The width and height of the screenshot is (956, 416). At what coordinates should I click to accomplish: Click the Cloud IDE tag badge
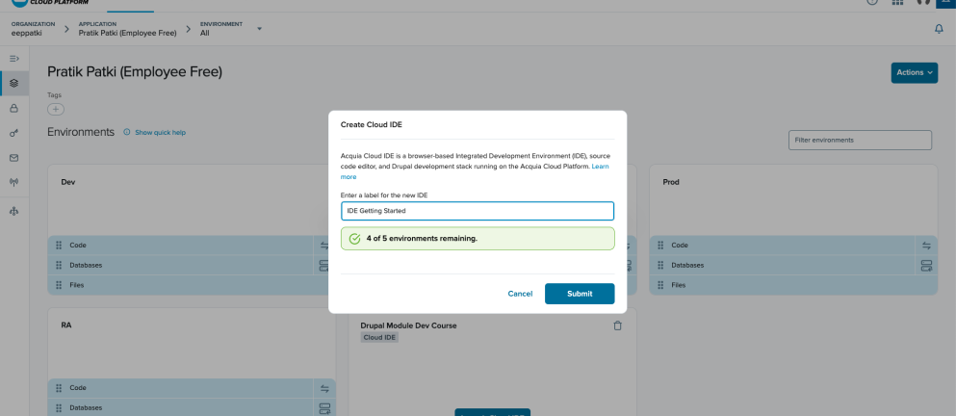[x=379, y=337]
